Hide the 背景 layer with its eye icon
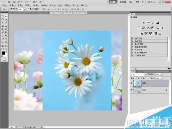The image size is (172, 129). (x=132, y=90)
